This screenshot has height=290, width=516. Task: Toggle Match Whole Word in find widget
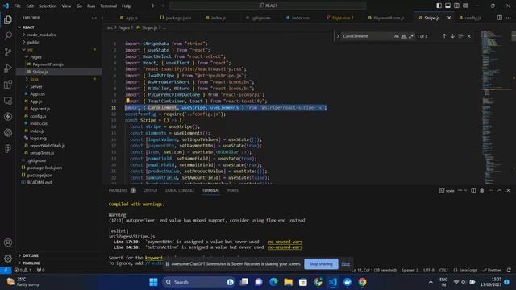point(404,36)
